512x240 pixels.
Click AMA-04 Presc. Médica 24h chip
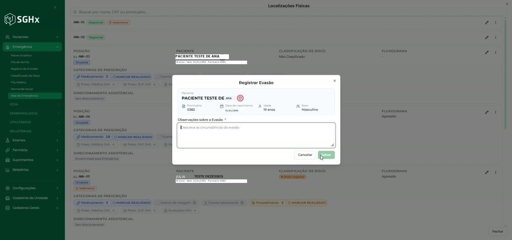pyautogui.click(x=95, y=145)
